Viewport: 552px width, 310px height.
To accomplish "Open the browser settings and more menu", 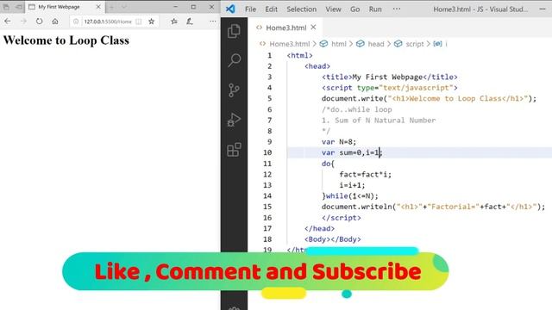I will [x=213, y=22].
